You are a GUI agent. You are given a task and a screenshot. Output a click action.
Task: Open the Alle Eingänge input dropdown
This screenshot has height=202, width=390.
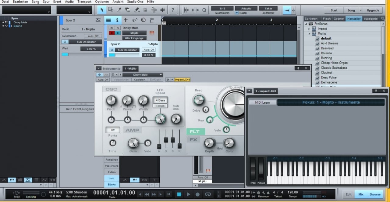coord(134,38)
